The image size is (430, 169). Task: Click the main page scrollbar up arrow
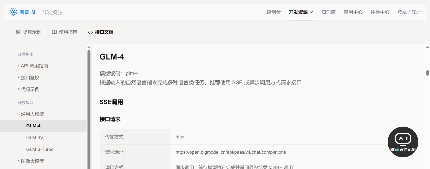[428, 47]
